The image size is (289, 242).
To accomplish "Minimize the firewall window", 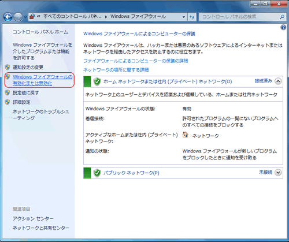I will click(x=255, y=3).
